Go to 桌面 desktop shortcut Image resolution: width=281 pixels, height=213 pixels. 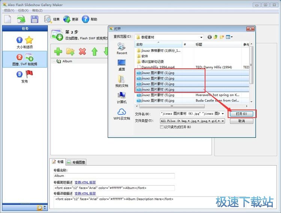[122, 65]
